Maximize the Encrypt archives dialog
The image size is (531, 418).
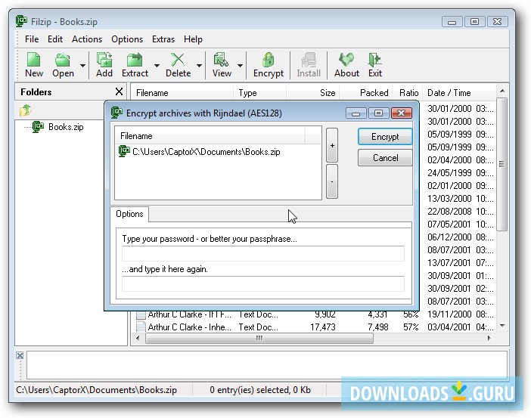pyautogui.click(x=379, y=113)
